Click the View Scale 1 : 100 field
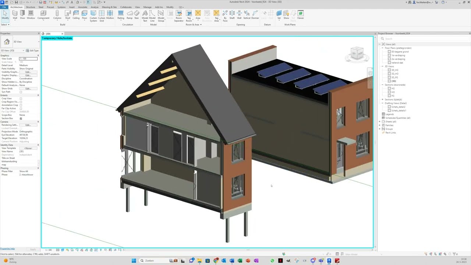This screenshot has width=471, height=265. point(28,59)
